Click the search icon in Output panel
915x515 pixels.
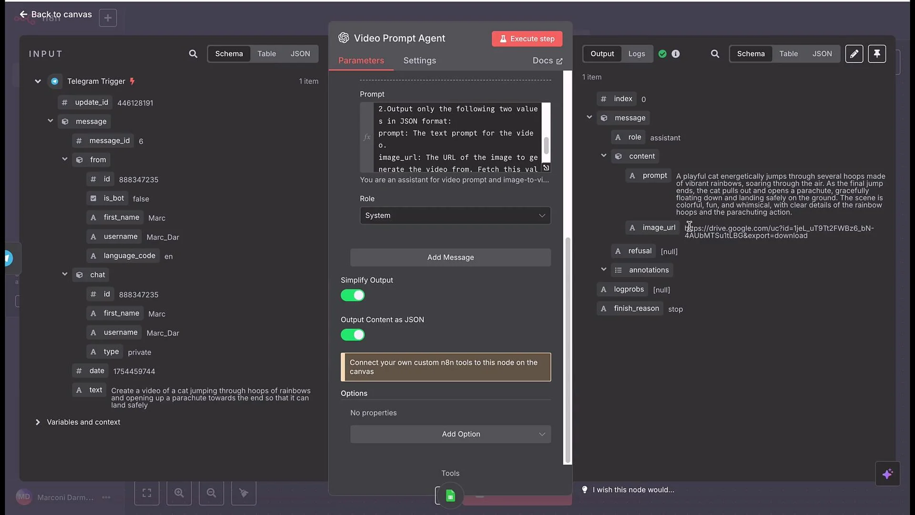[715, 54]
